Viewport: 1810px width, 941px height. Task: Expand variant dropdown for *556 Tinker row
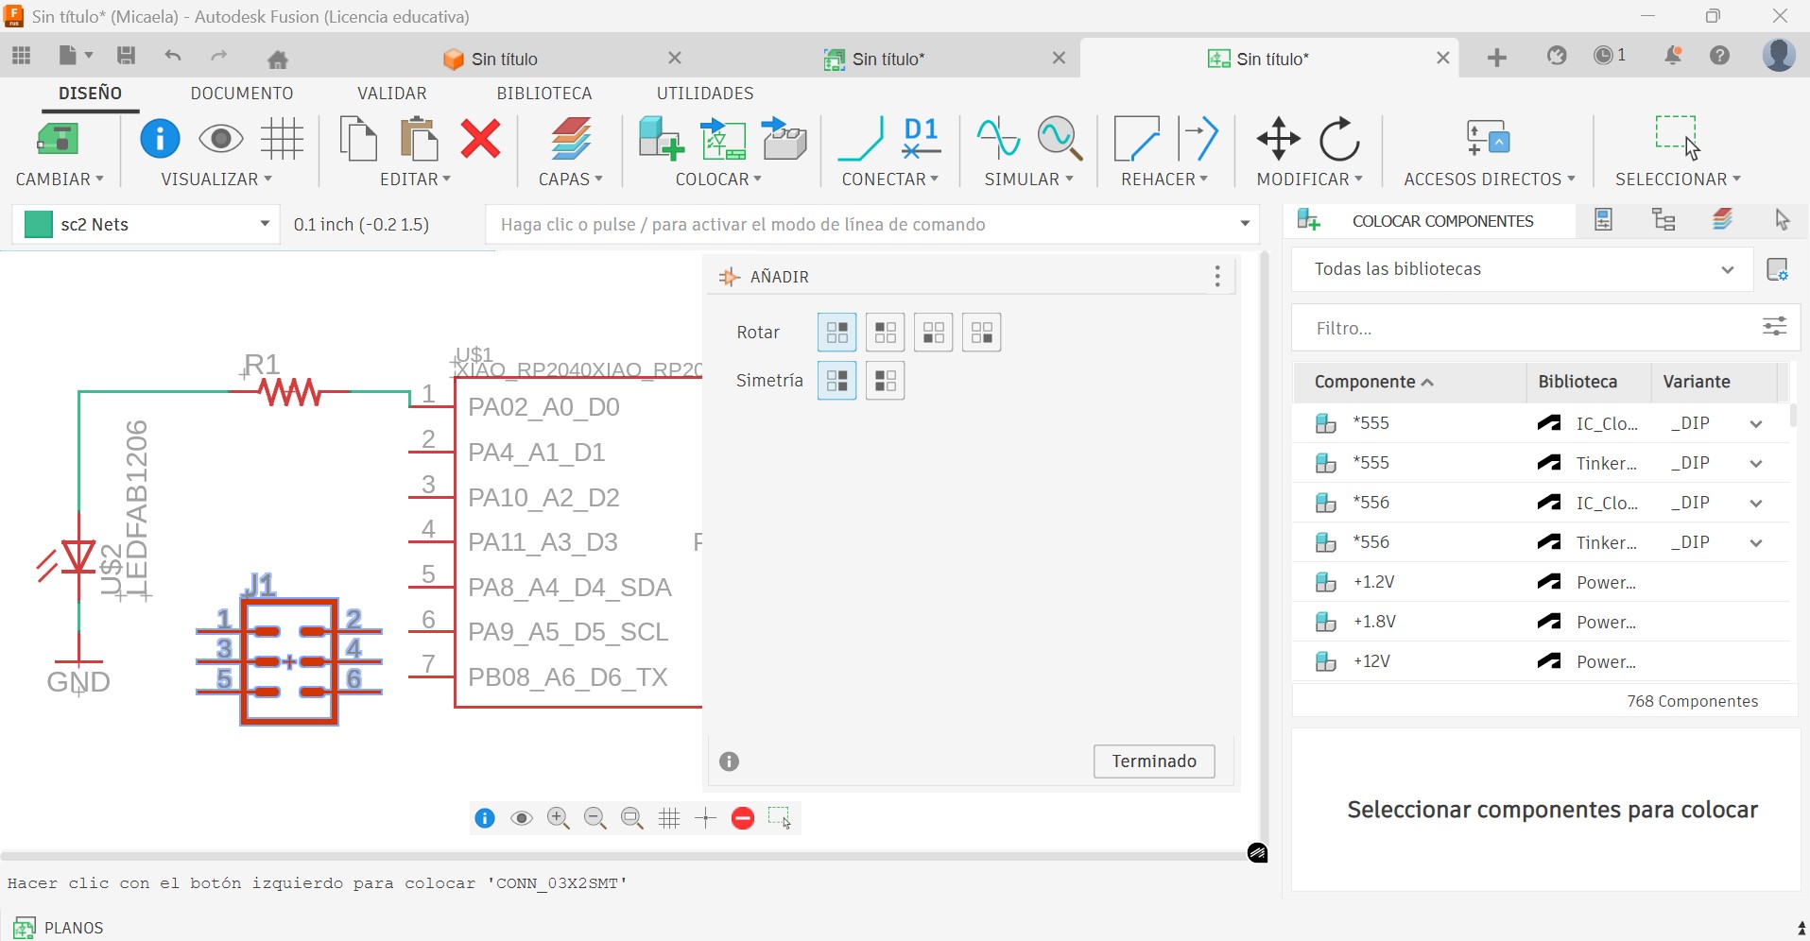[x=1756, y=542]
